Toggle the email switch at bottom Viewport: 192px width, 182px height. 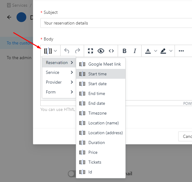click(72, 174)
